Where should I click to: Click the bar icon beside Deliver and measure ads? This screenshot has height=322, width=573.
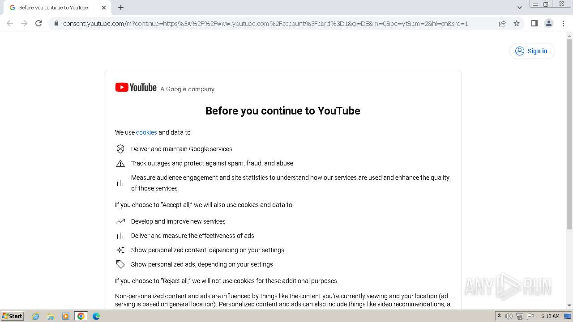click(x=120, y=236)
